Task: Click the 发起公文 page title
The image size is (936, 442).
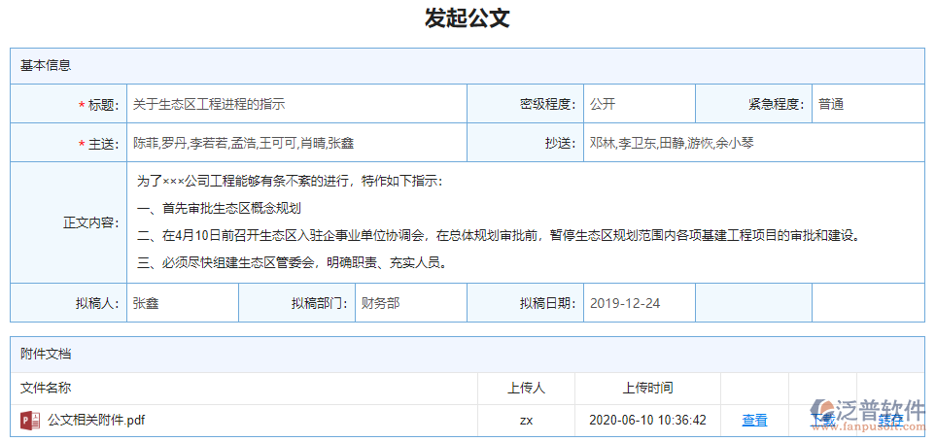Action: point(468,17)
